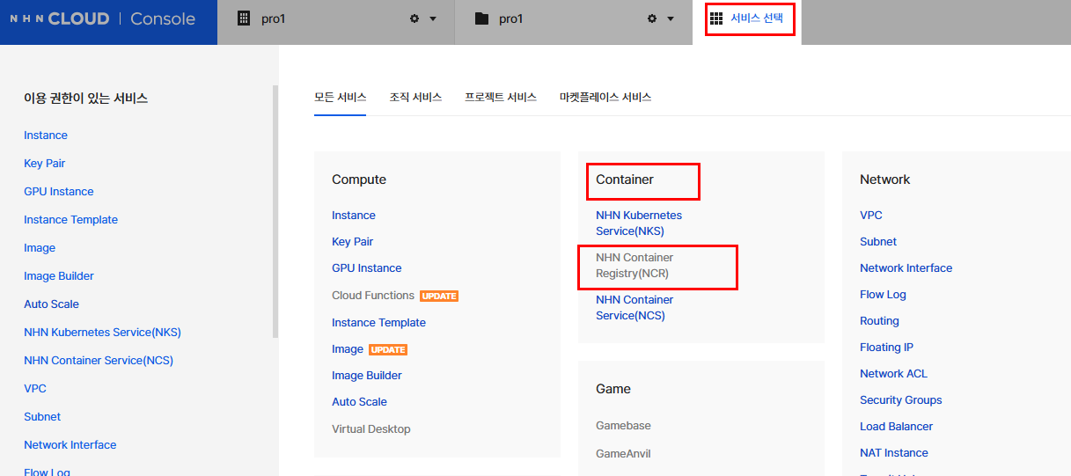The height and width of the screenshot is (476, 1071).
Task: Click the Container card heading
Action: [x=625, y=179]
